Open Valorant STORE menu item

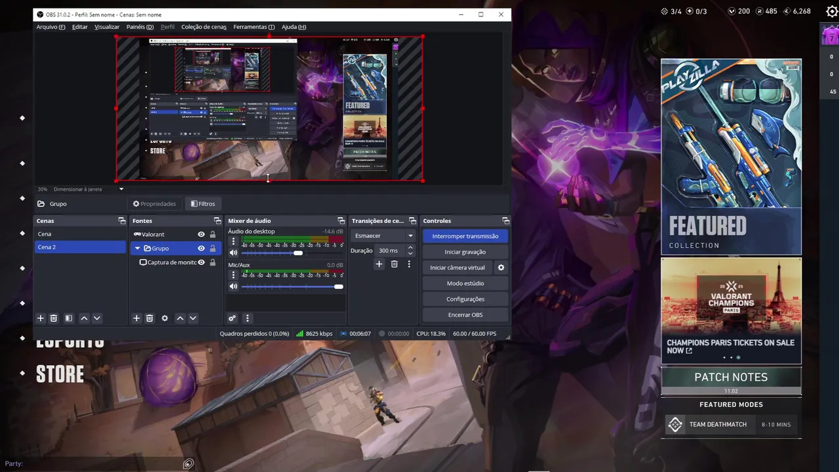pos(60,374)
